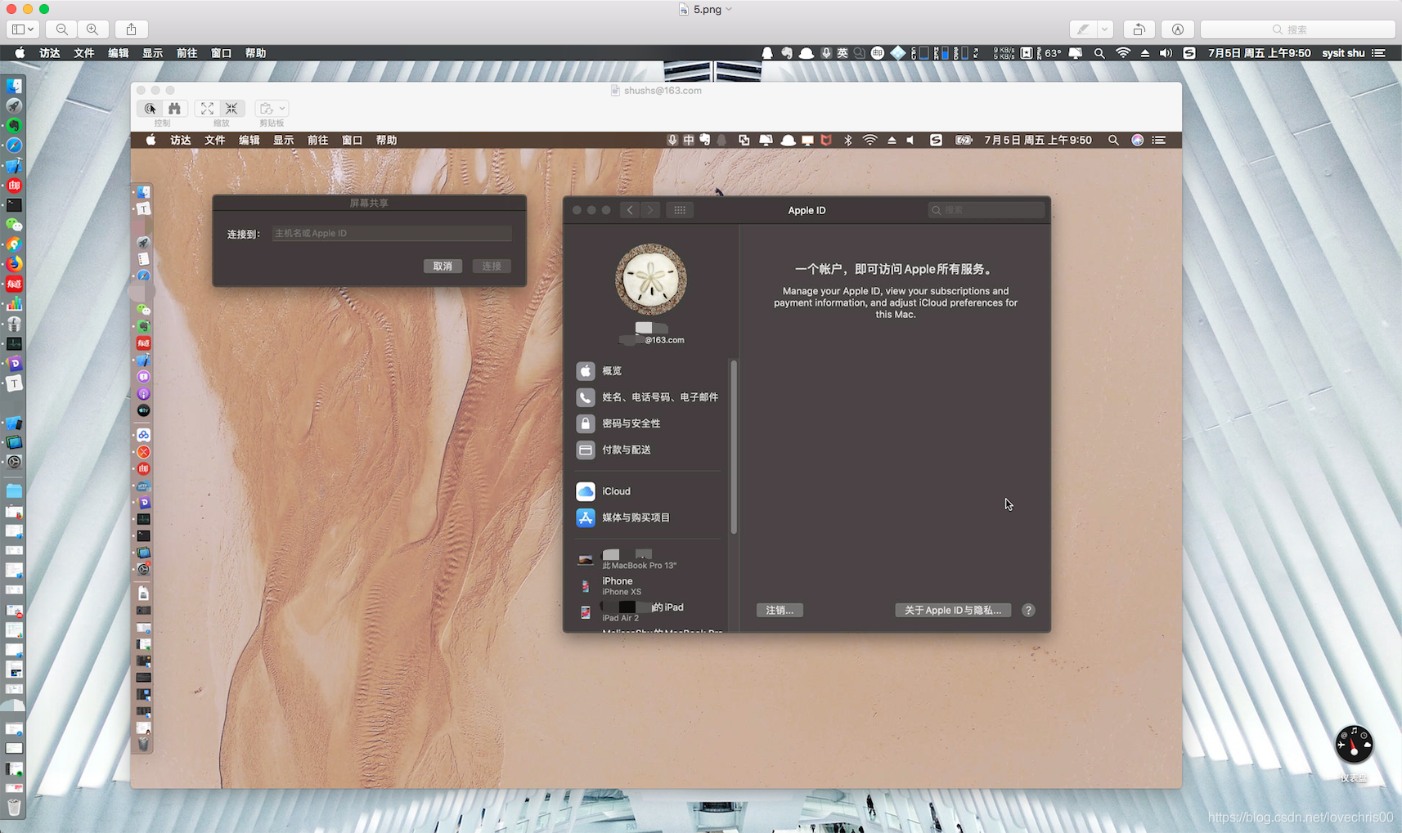This screenshot has height=833, width=1402.
Task: Click 取消 in Screen Sharing dialog
Action: [x=443, y=266]
